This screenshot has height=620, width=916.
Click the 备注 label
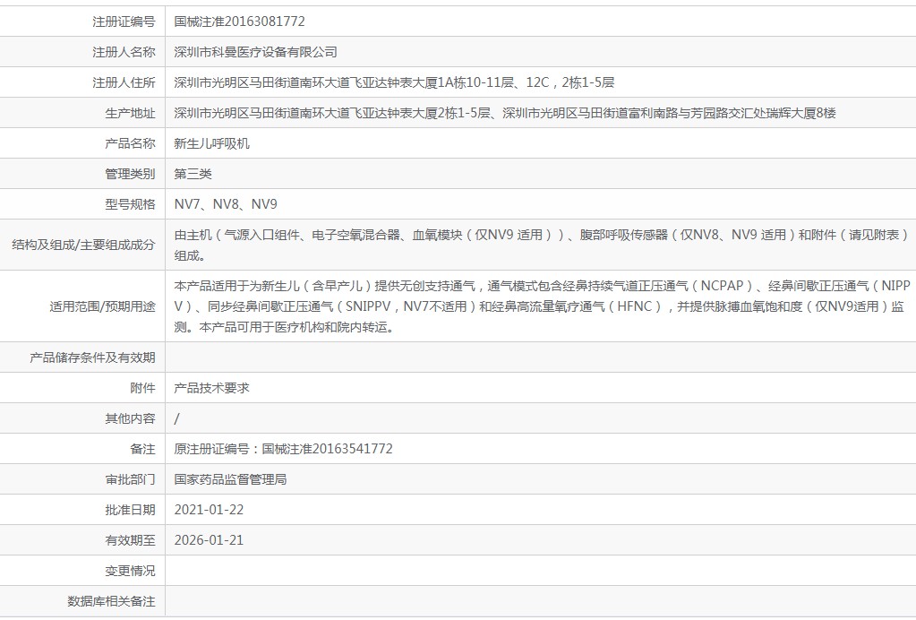coord(143,448)
